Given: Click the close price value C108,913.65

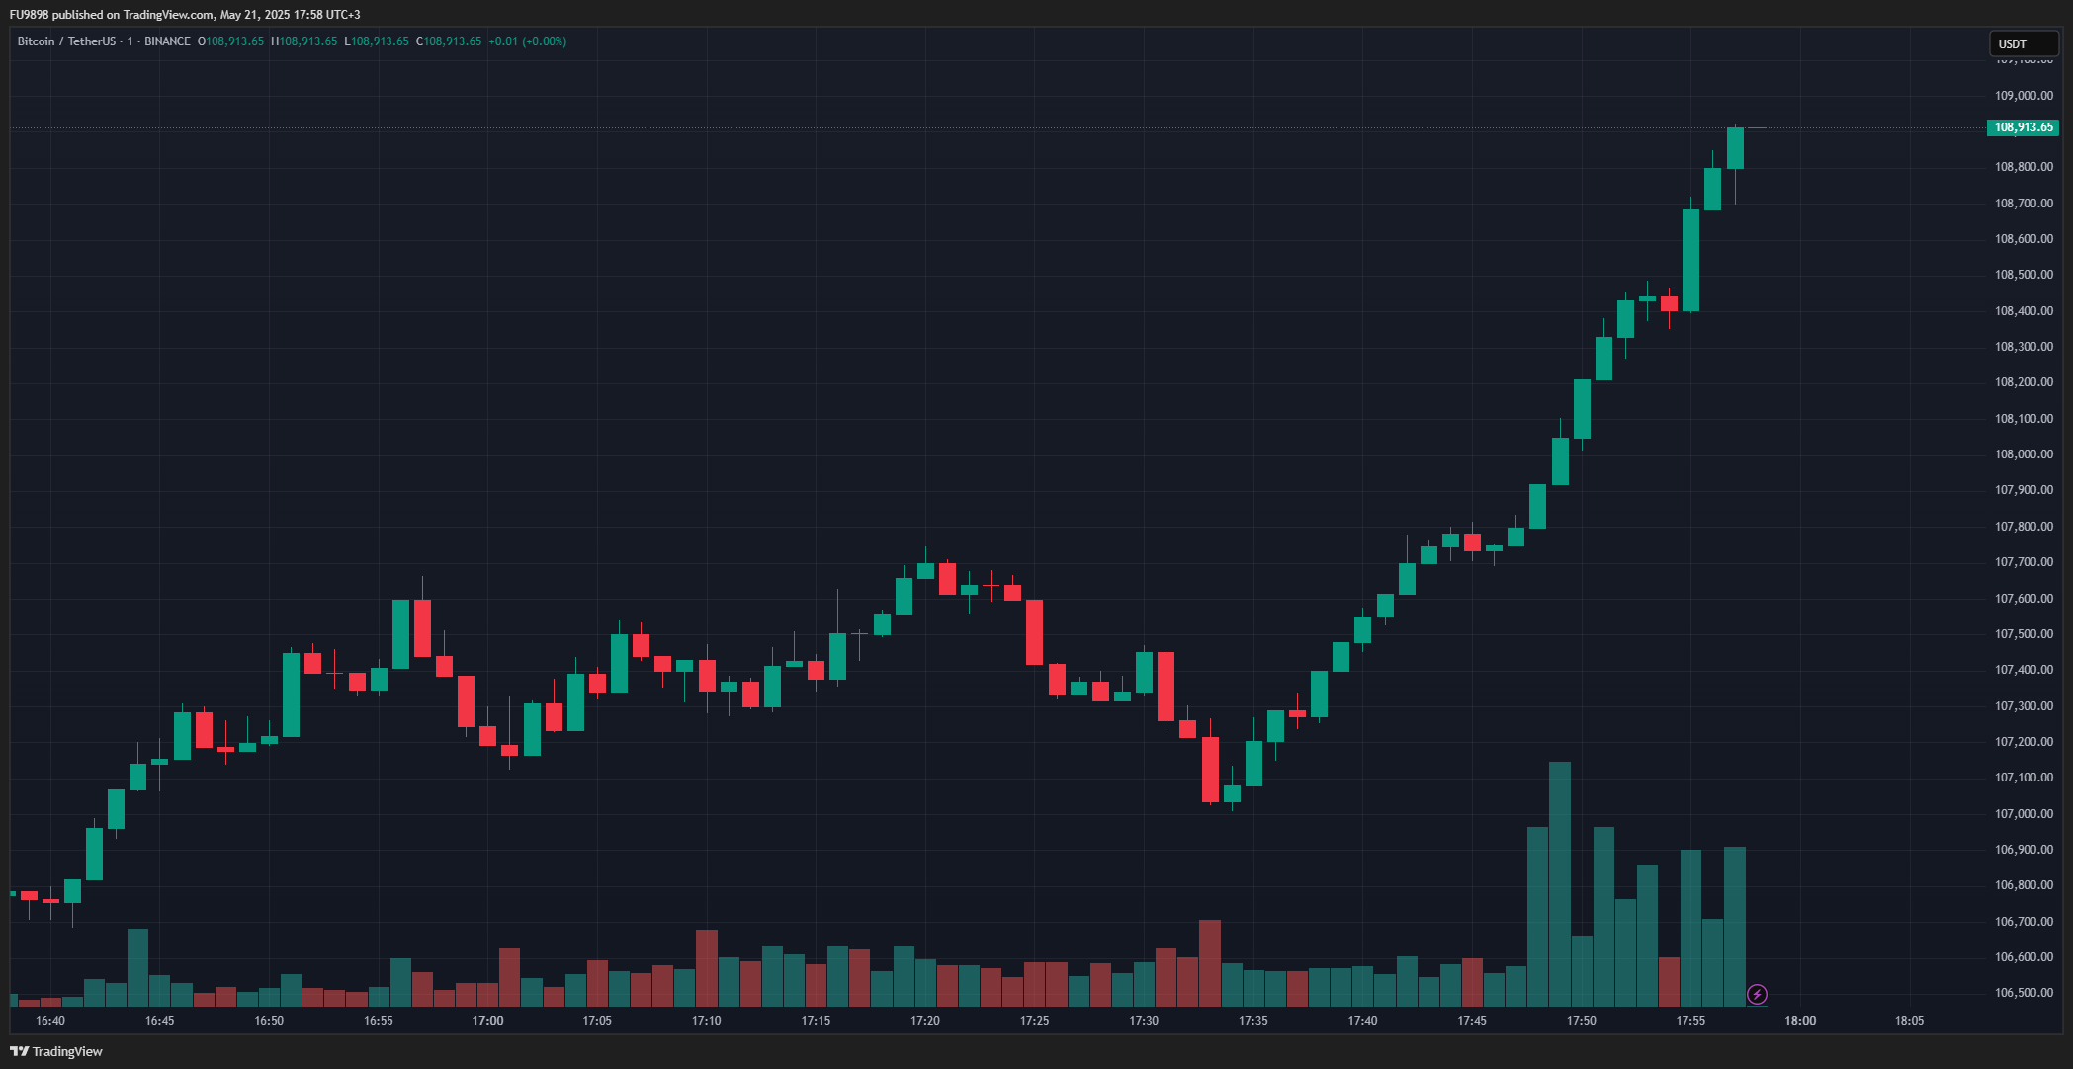Looking at the screenshot, I should (x=449, y=41).
